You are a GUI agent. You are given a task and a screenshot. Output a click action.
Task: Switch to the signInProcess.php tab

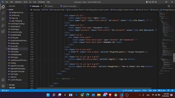pos(69,6)
